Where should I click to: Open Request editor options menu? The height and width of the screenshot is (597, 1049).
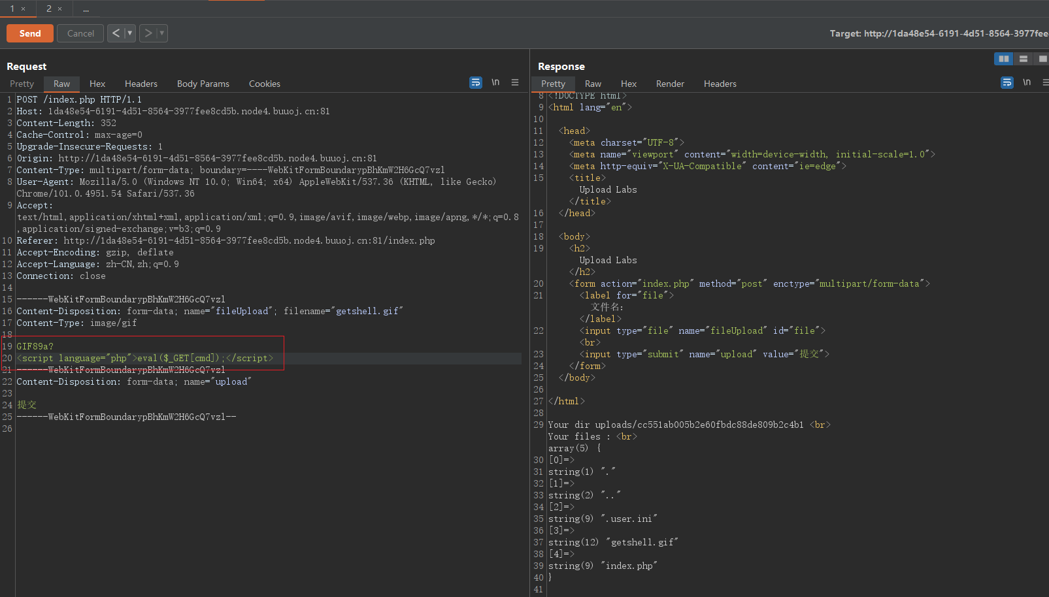(x=515, y=82)
